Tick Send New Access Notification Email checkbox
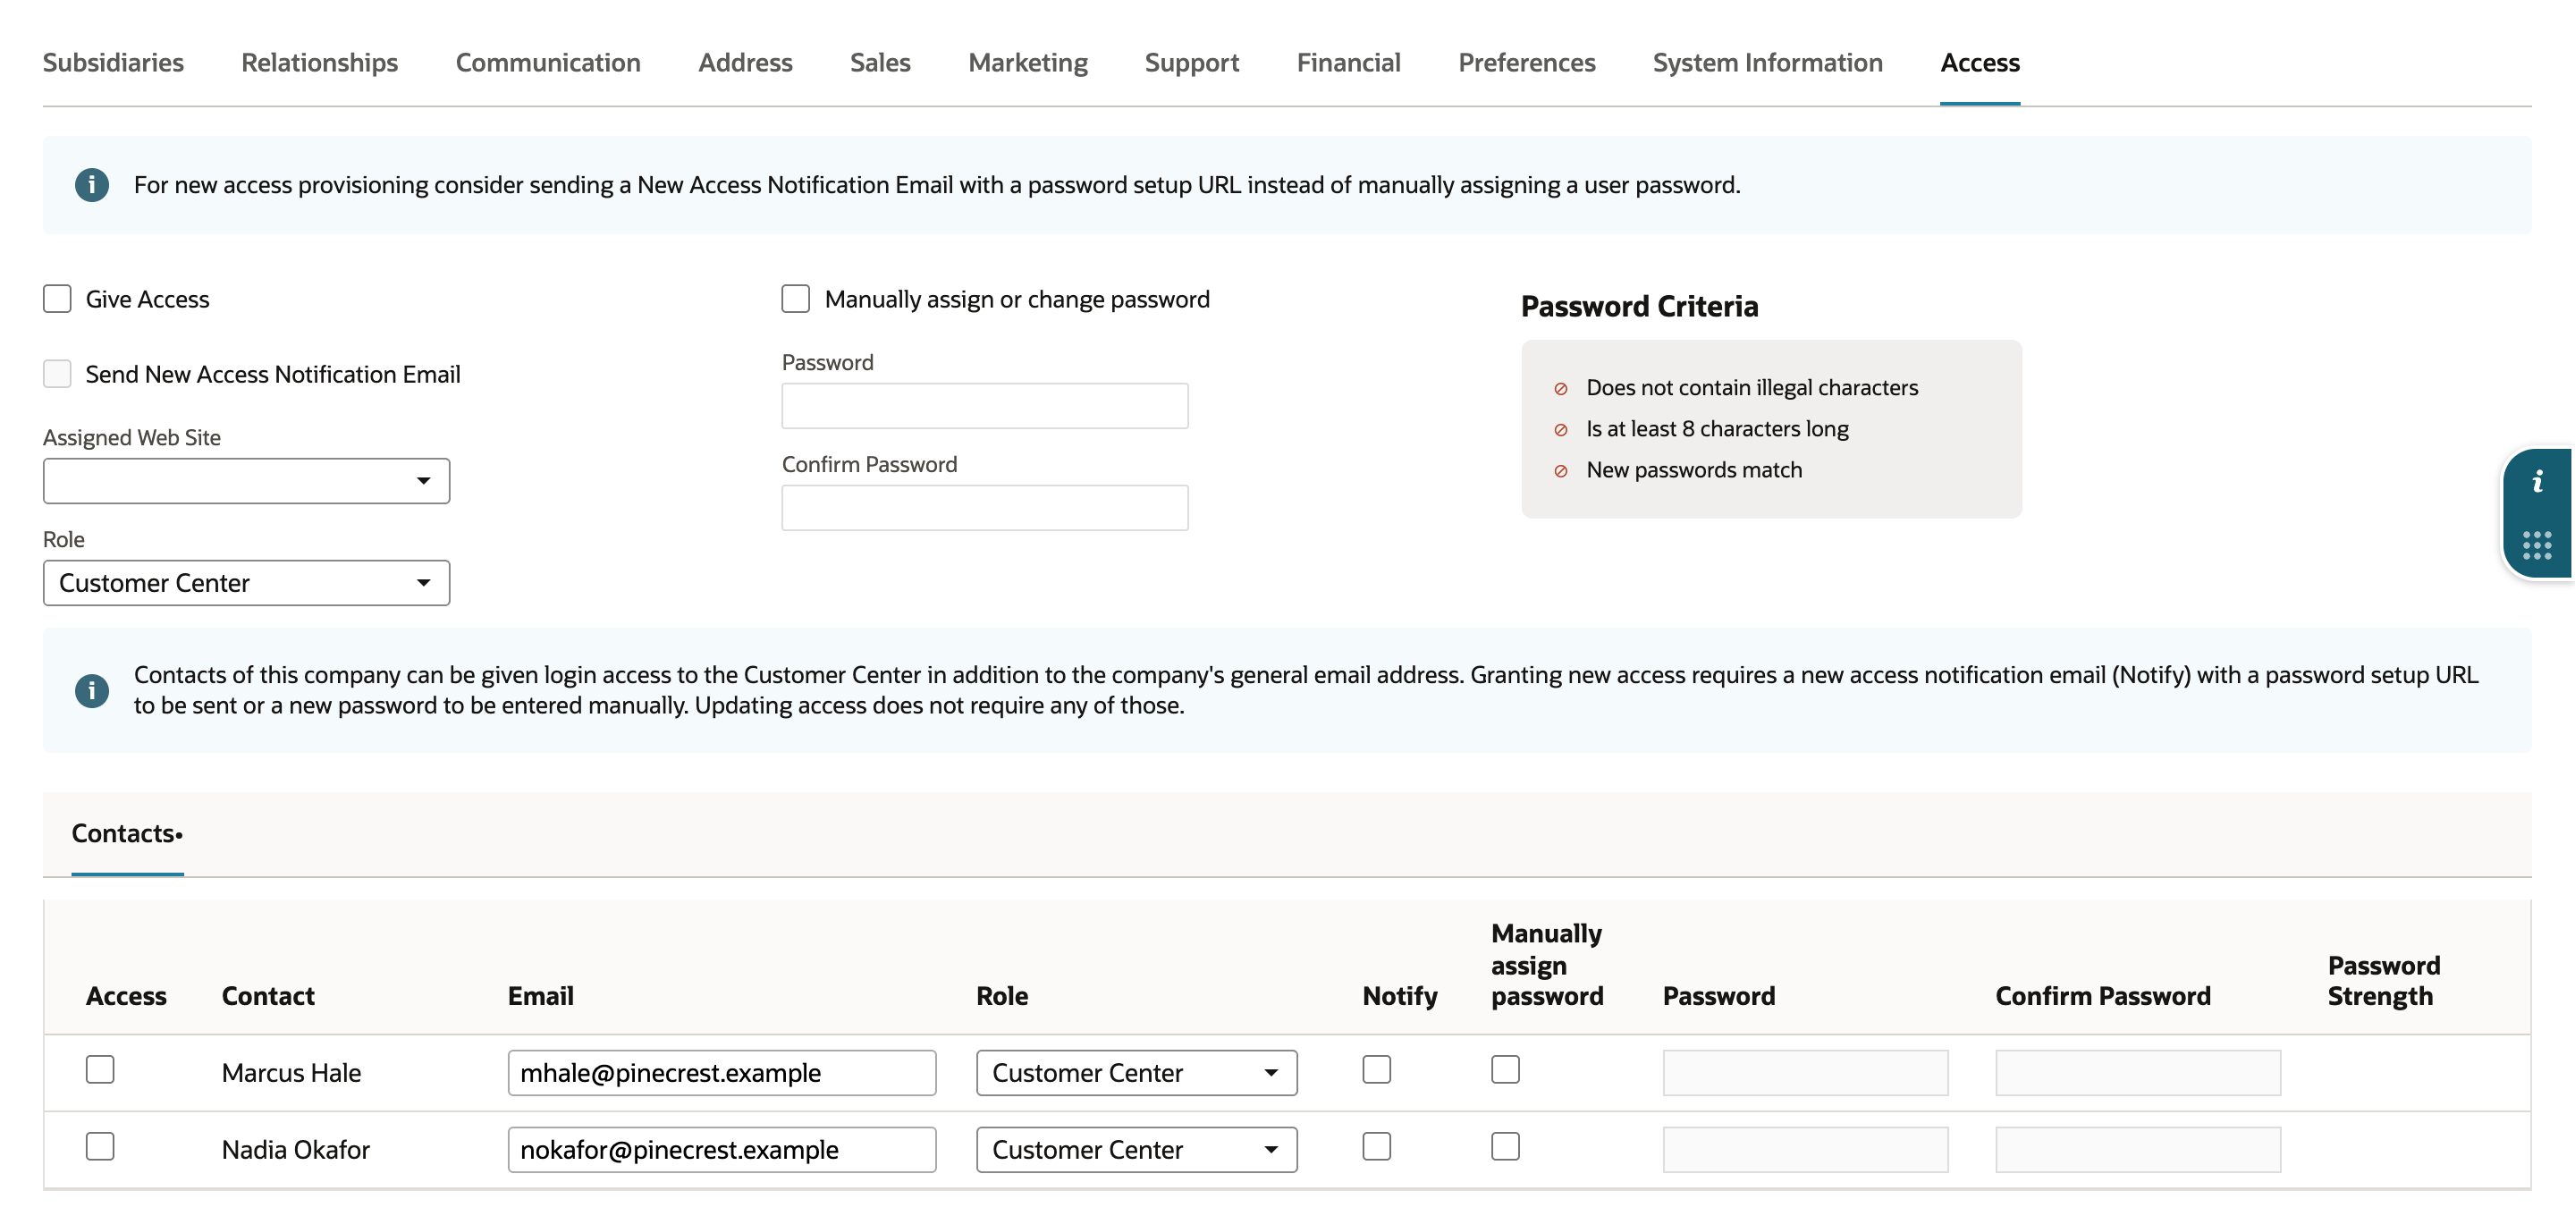The width and height of the screenshot is (2575, 1216). point(57,374)
